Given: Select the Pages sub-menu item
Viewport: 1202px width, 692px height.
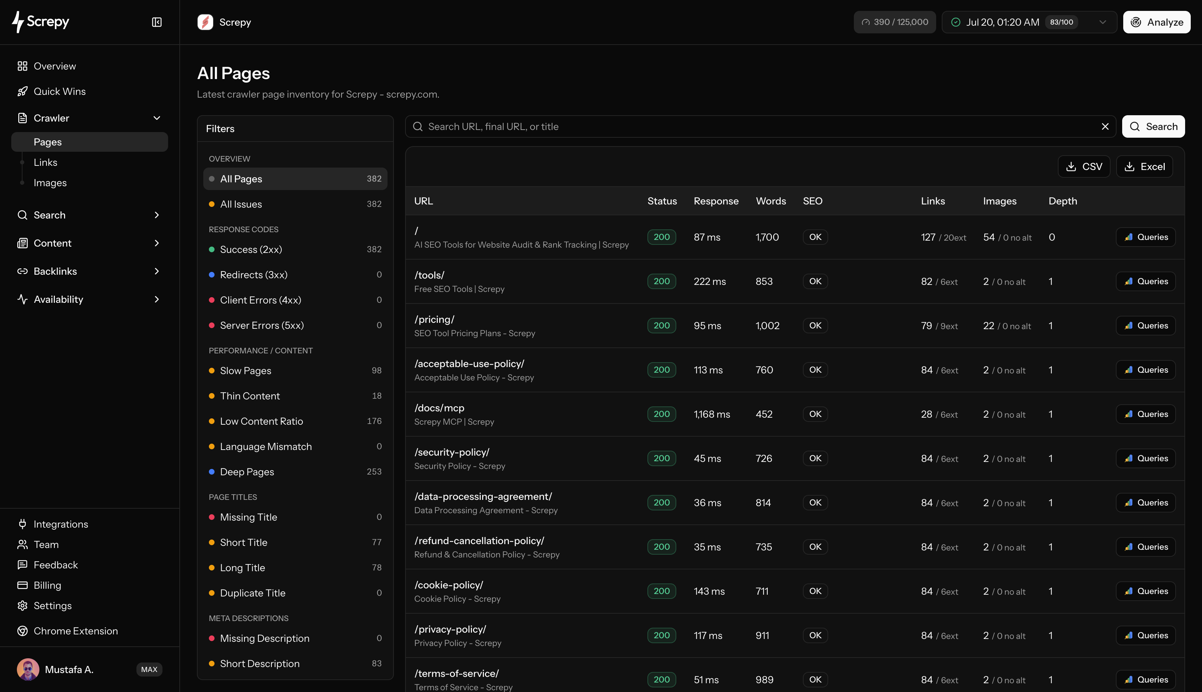Looking at the screenshot, I should pos(89,142).
